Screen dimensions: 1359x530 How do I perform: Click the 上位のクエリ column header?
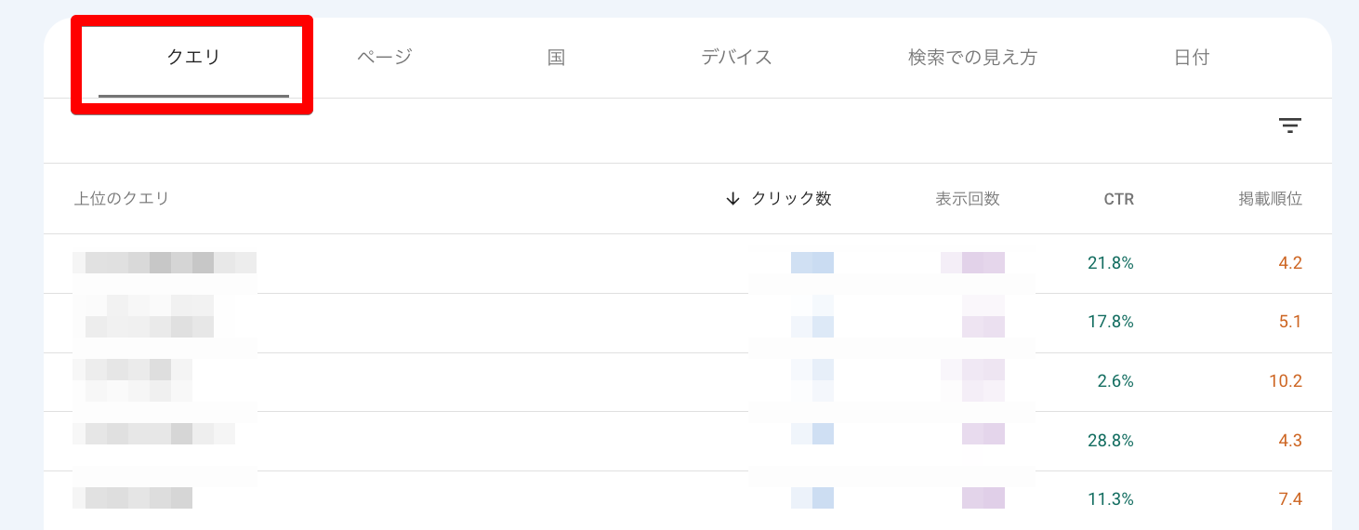(x=122, y=198)
